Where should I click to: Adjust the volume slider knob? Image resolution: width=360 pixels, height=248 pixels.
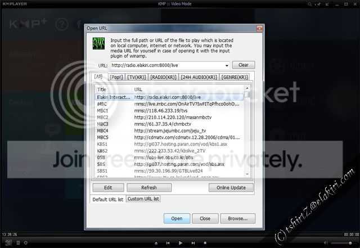point(350,243)
